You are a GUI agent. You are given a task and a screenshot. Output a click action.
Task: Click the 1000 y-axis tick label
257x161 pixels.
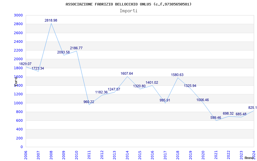pos(18,103)
